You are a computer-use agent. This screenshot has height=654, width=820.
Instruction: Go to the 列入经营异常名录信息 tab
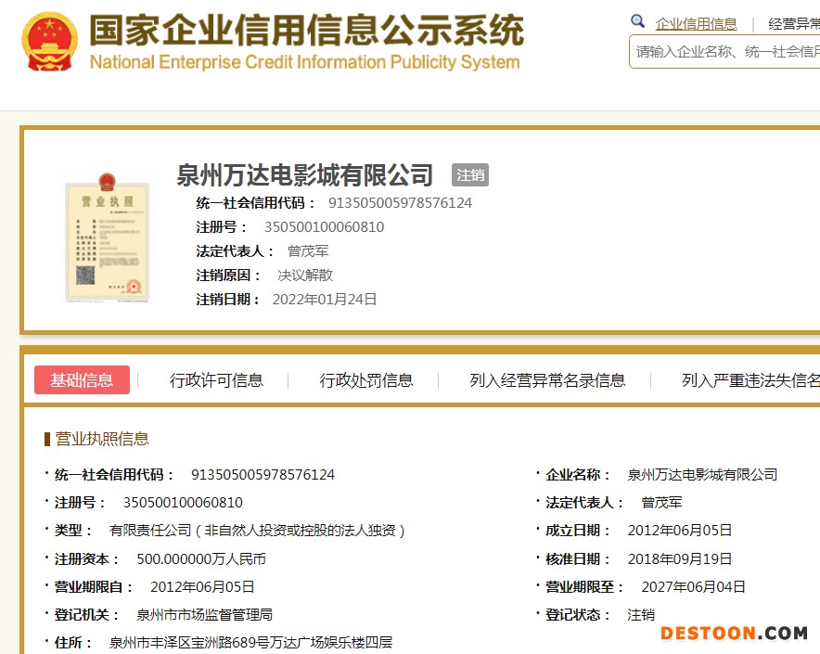click(x=547, y=380)
